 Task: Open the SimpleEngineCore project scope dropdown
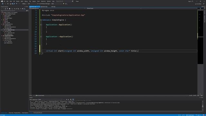[57, 8]
